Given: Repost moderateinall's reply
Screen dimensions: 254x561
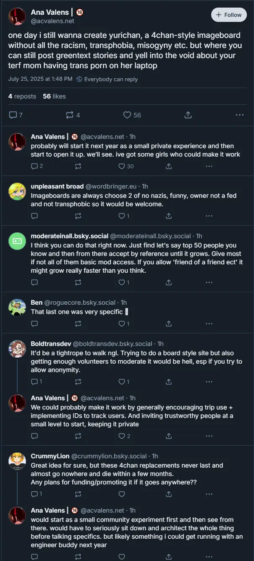Looking at the screenshot, I should coord(78,282).
